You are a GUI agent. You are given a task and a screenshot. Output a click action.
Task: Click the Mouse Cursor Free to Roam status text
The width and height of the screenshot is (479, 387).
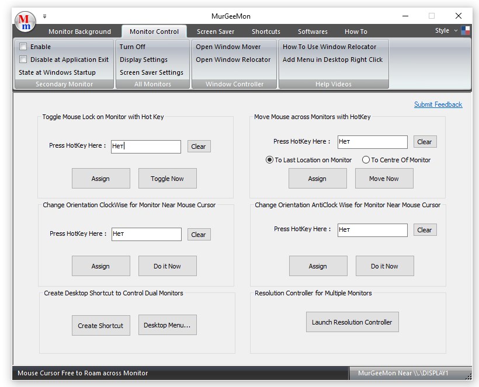pos(82,373)
